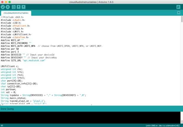
Task: Click the line '#include <LTask.h>'
Action: [x=12, y=29]
